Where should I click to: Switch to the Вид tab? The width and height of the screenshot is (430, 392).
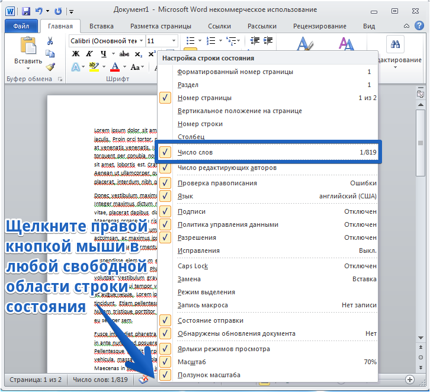point(369,26)
